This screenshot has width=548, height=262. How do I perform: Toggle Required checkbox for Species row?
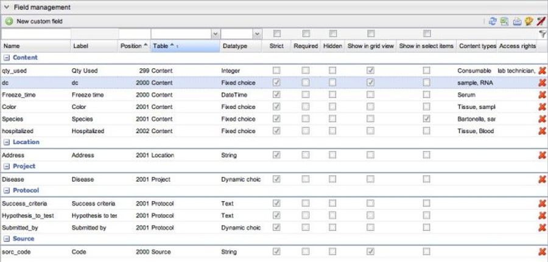(306, 119)
